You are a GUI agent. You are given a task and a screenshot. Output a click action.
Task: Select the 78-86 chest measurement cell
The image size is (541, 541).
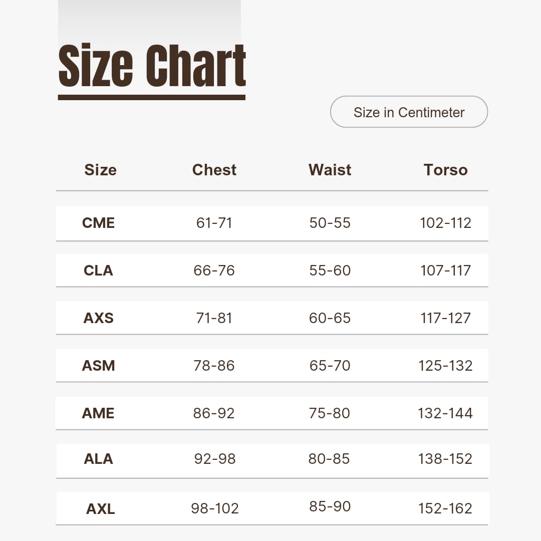[x=214, y=366]
